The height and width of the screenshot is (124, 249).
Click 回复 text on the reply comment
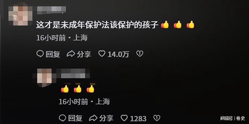pyautogui.click(x=76, y=118)
